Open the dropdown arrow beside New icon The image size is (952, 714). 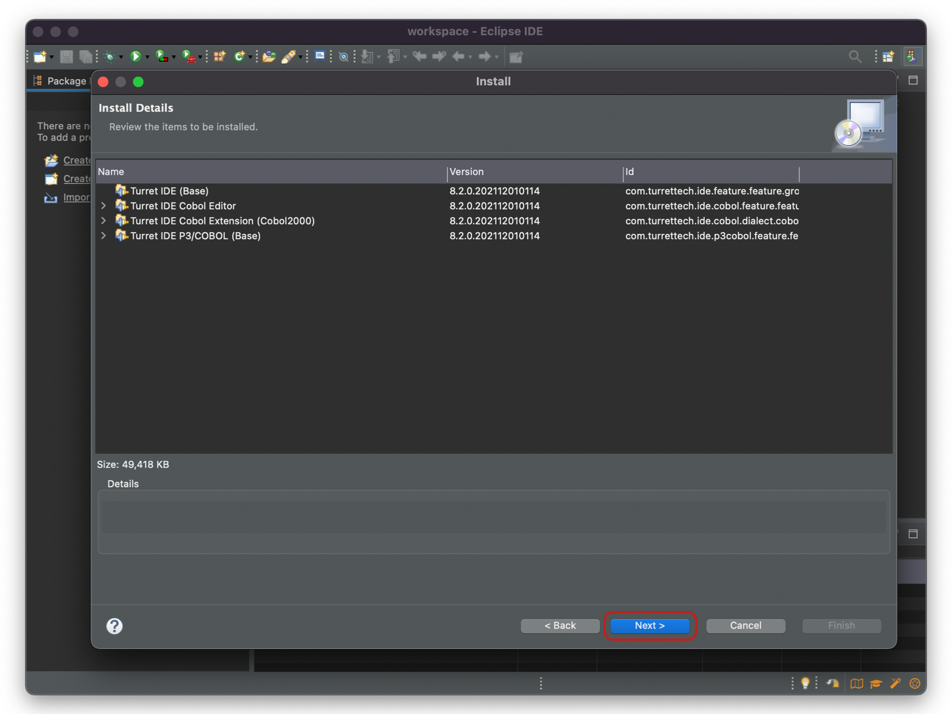click(x=52, y=58)
